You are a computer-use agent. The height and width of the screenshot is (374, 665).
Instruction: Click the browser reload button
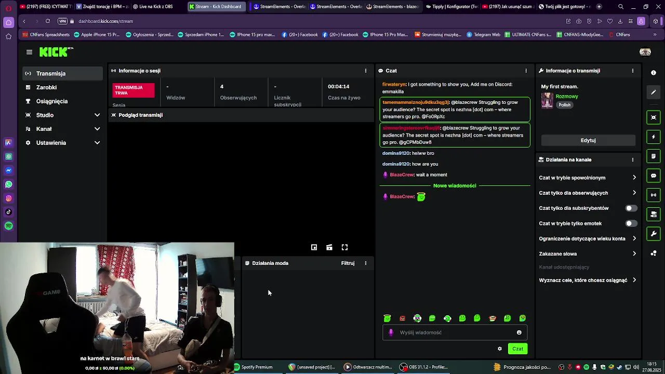[47, 21]
